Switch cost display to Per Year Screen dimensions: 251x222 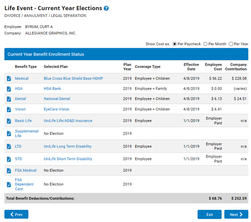point(231,44)
